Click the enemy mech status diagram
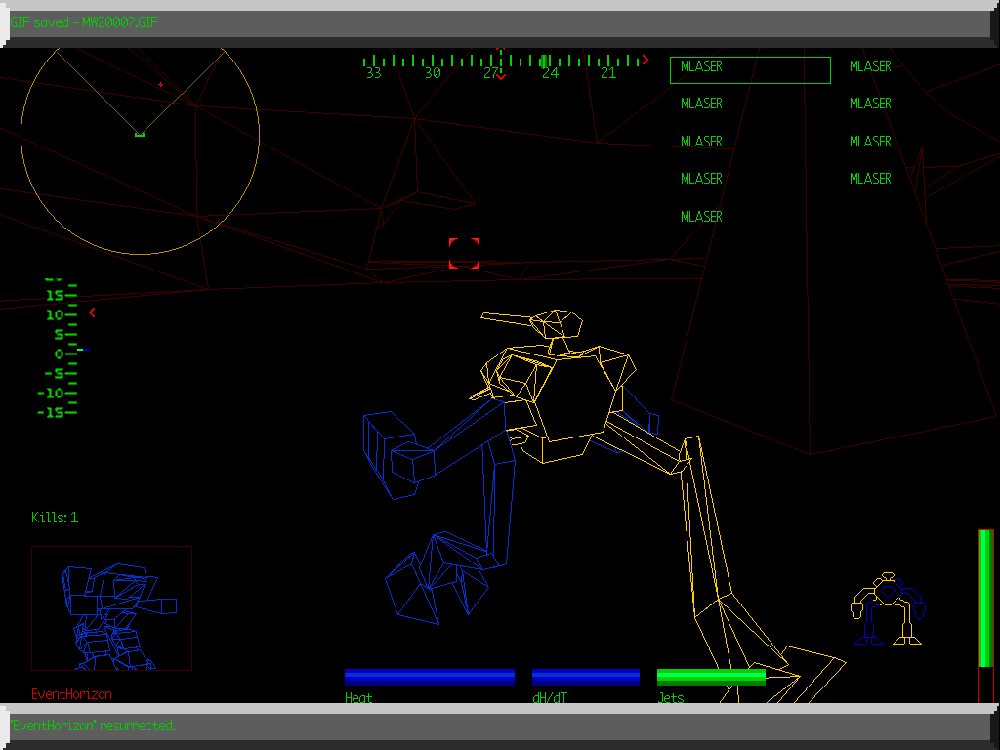The height and width of the screenshot is (750, 1000). pyautogui.click(x=111, y=609)
